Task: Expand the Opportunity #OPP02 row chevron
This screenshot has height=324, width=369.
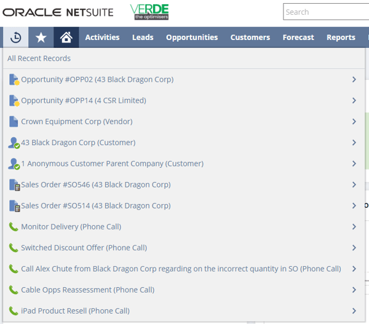Action: click(354, 79)
